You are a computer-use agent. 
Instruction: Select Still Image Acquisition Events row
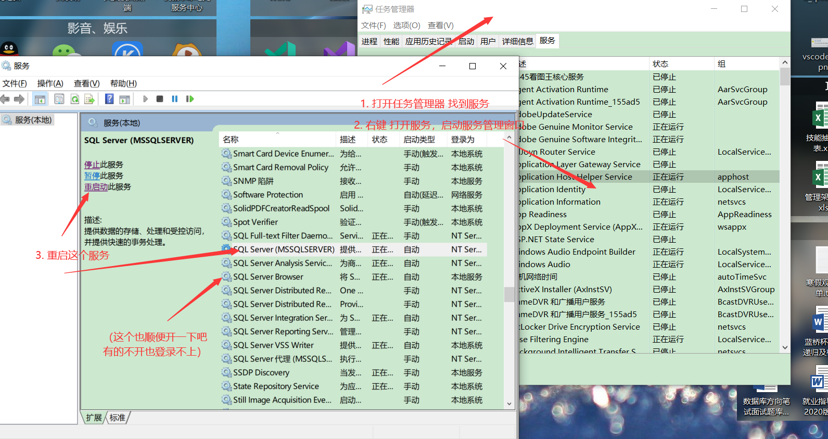pos(354,400)
